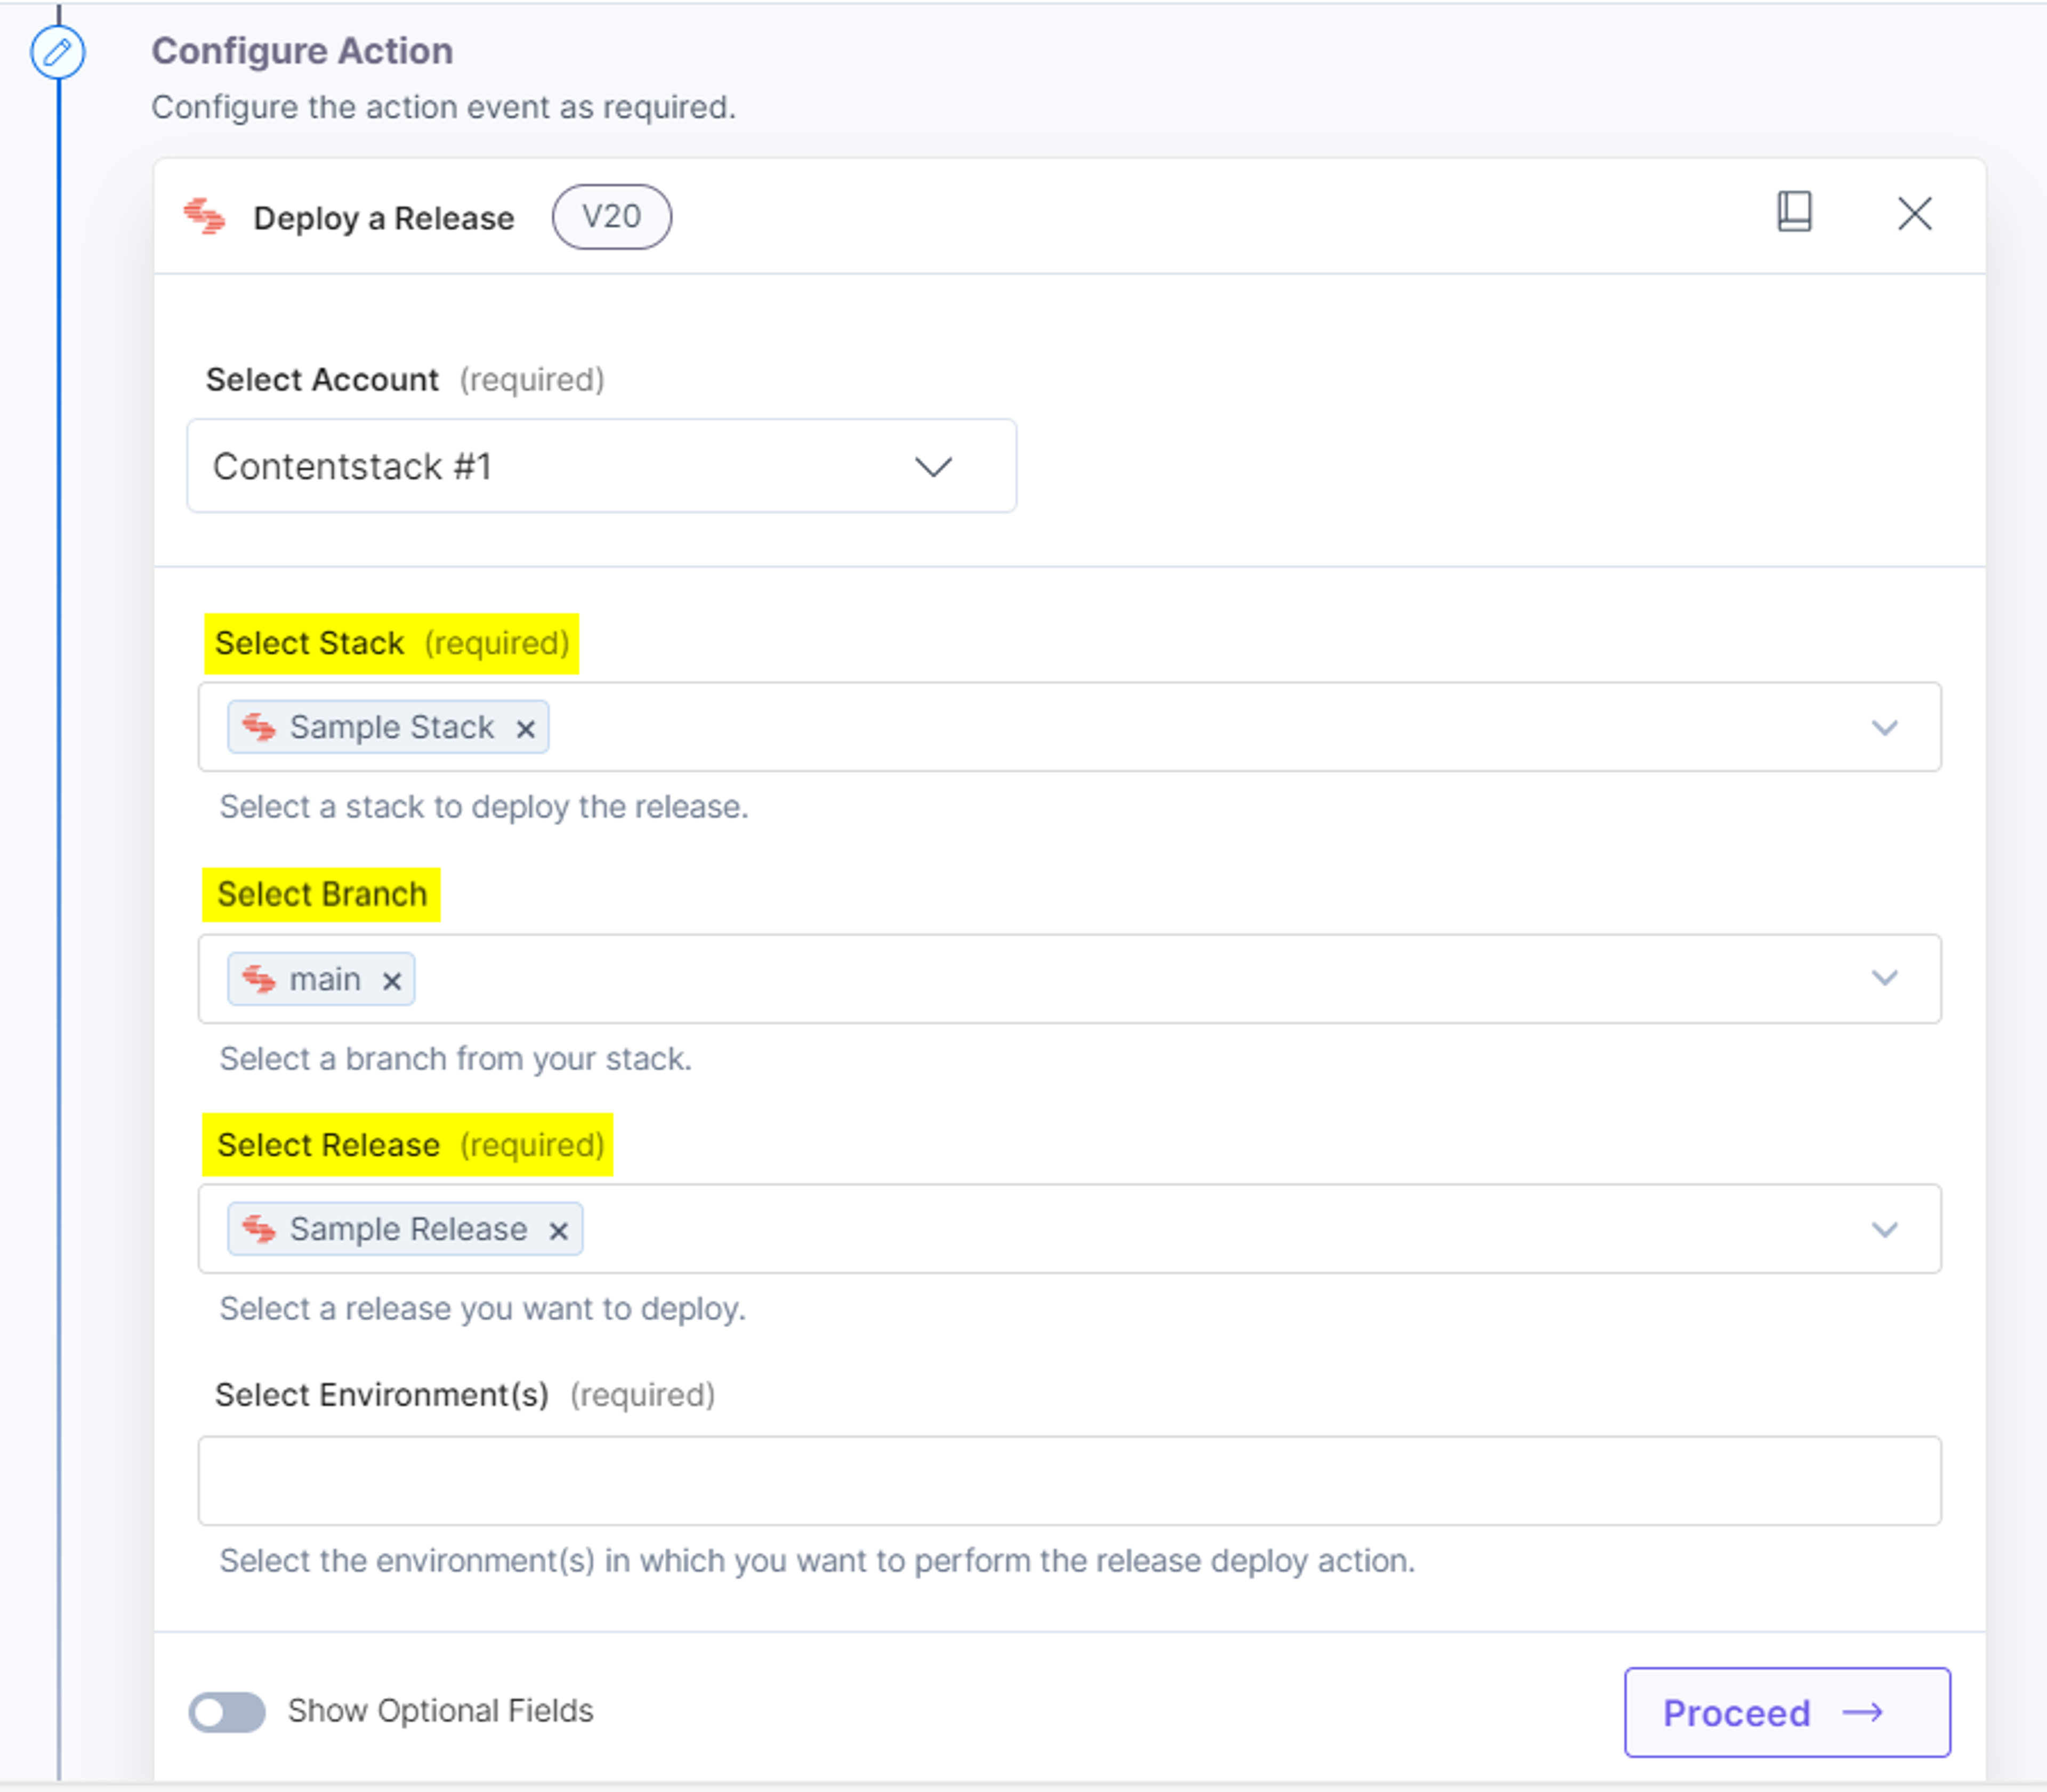Image resolution: width=2047 pixels, height=1792 pixels.
Task: Remove the main branch tag
Action: [x=391, y=981]
